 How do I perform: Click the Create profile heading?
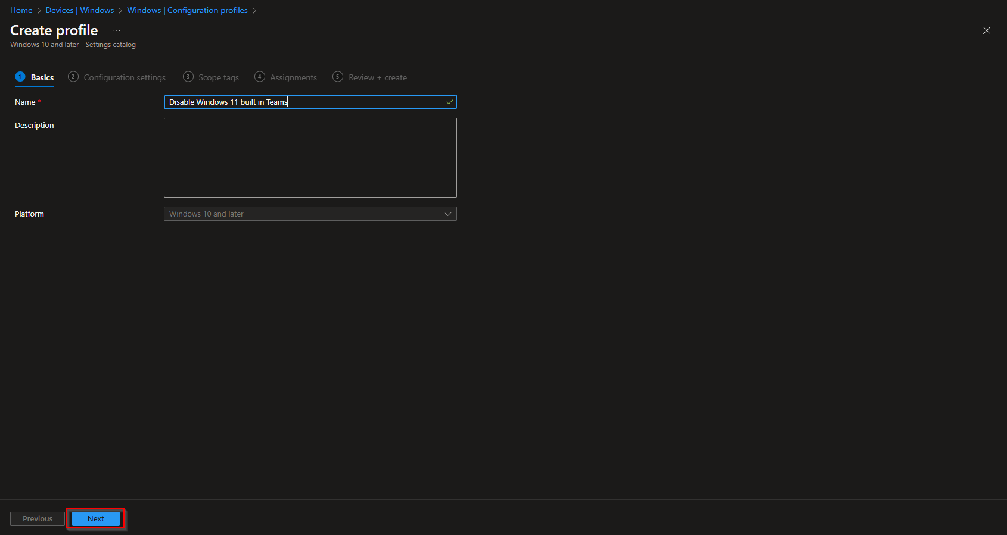pyautogui.click(x=54, y=30)
